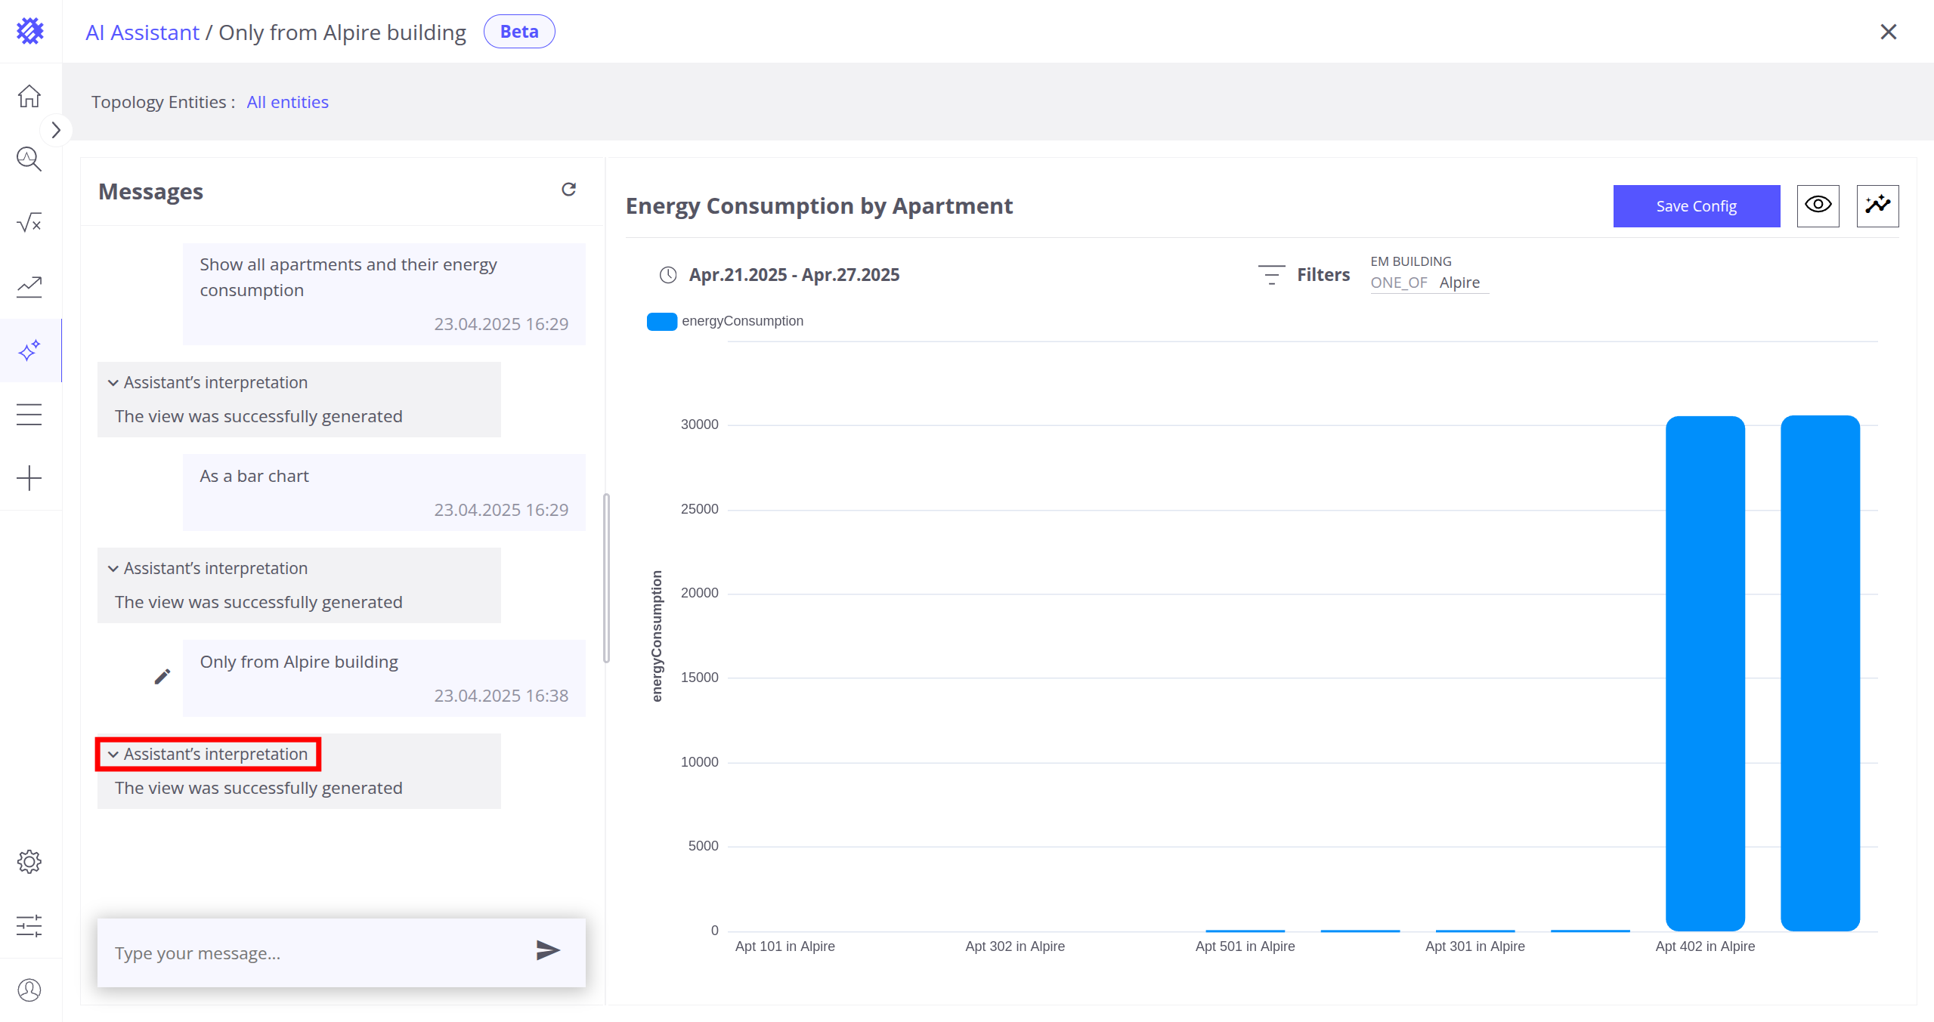1934x1022 pixels.
Task: Click the All entities link
Action: pos(287,102)
